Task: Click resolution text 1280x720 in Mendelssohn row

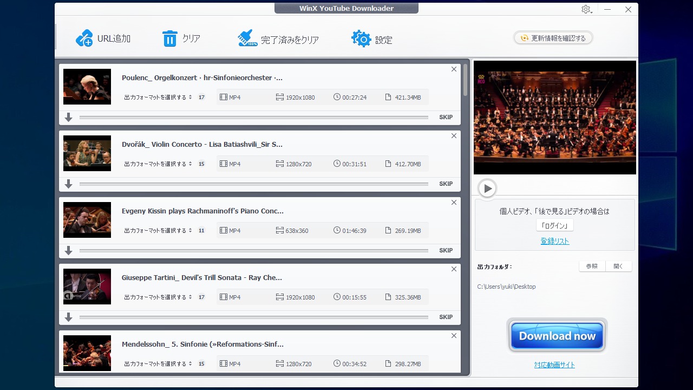Action: [298, 364]
